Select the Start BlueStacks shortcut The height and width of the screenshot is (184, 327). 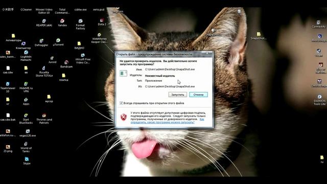coord(26,119)
